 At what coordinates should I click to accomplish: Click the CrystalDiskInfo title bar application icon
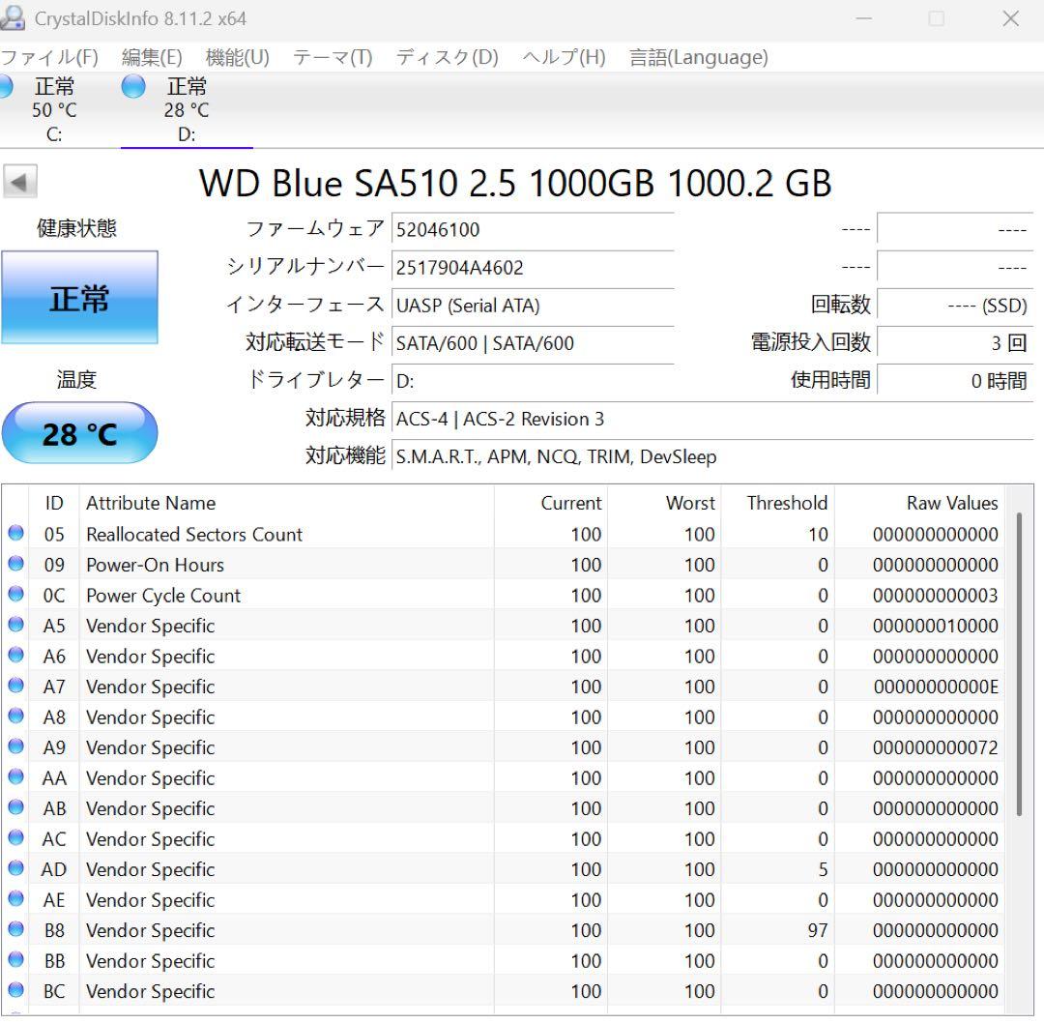(14, 18)
